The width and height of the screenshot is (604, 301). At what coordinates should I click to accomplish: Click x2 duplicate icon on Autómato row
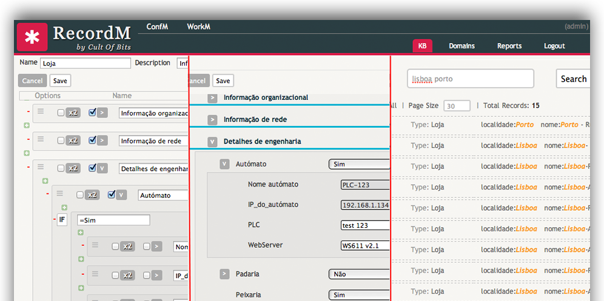coord(92,195)
